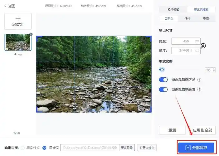Click the 4.png file name
The width and height of the screenshot is (219, 156).
18,54
